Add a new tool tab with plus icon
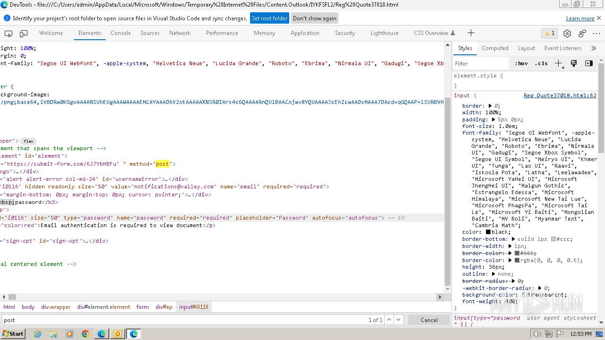The height and width of the screenshot is (340, 605). pos(471,33)
